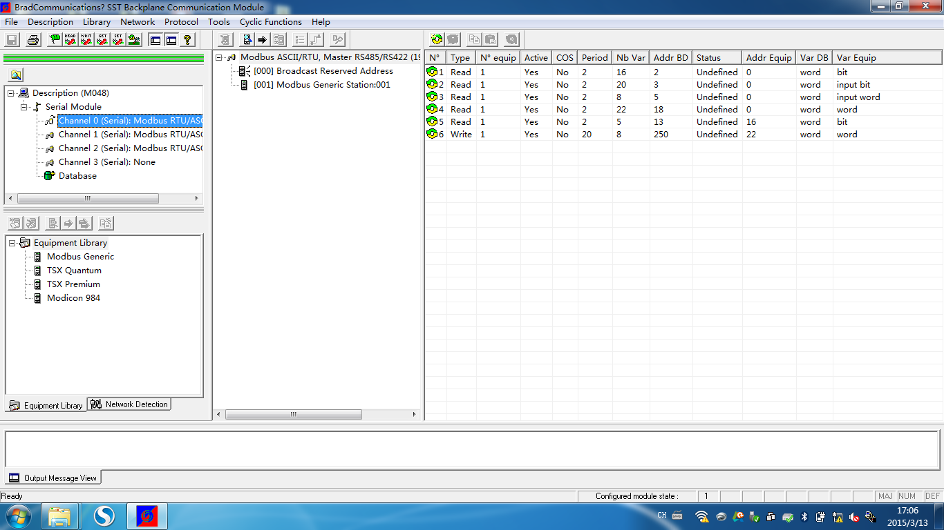Click the Status column header

(717, 57)
